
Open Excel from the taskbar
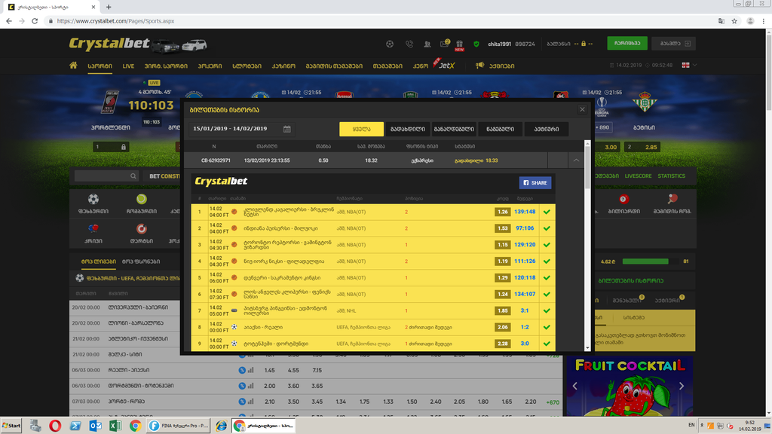[115, 426]
